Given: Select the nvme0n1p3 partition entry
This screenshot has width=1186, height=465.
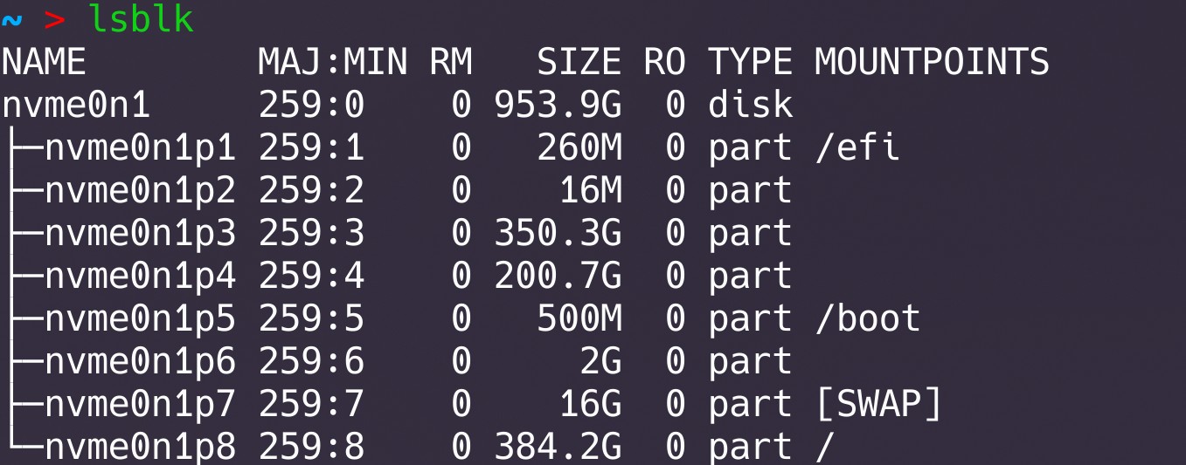Looking at the screenshot, I should [140, 234].
